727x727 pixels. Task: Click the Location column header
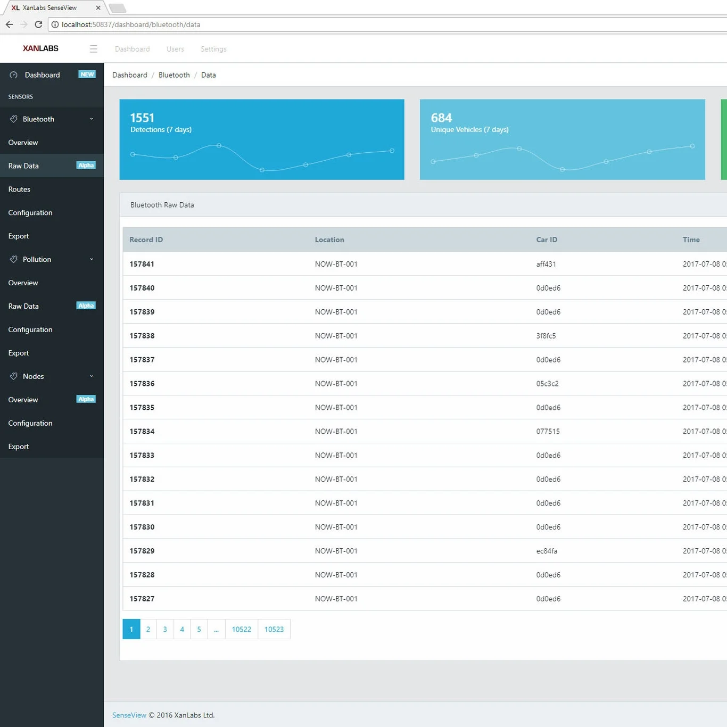tap(329, 240)
